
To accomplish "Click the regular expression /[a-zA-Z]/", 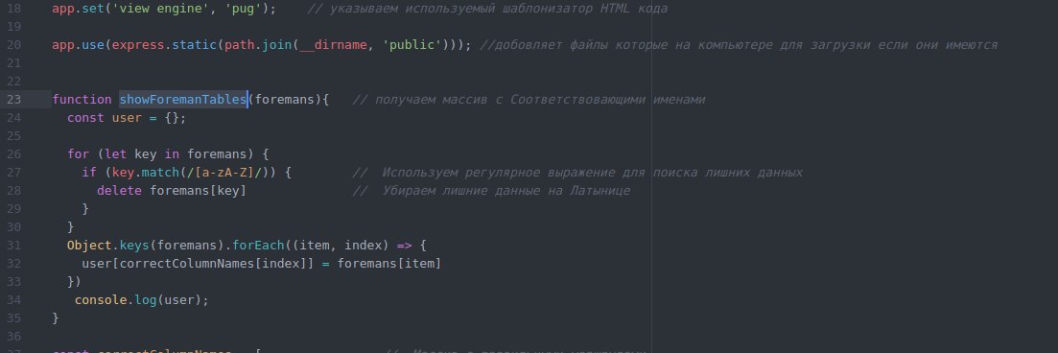I will coord(224,172).
